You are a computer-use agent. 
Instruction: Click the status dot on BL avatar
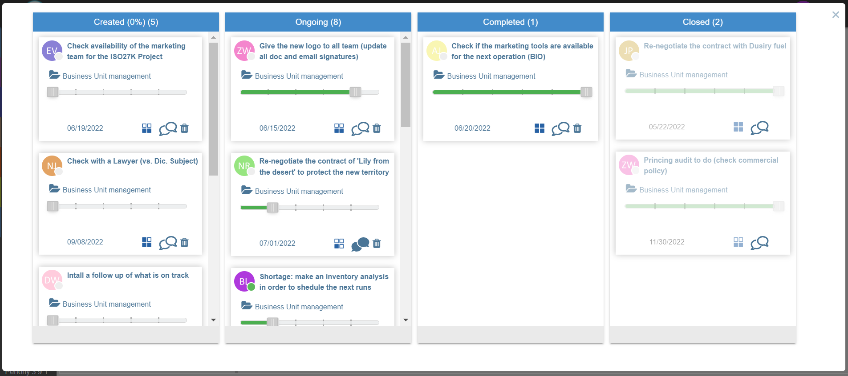click(251, 287)
